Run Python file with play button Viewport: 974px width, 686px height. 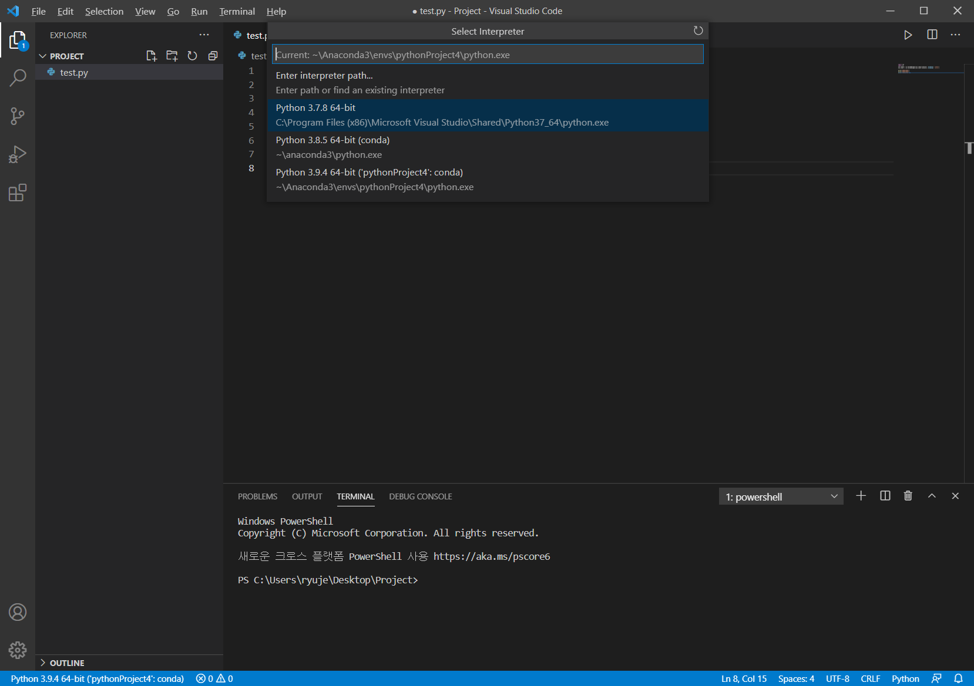point(908,35)
